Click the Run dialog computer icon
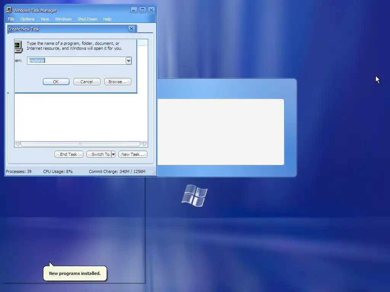The width and height of the screenshot is (390, 292). (x=19, y=47)
